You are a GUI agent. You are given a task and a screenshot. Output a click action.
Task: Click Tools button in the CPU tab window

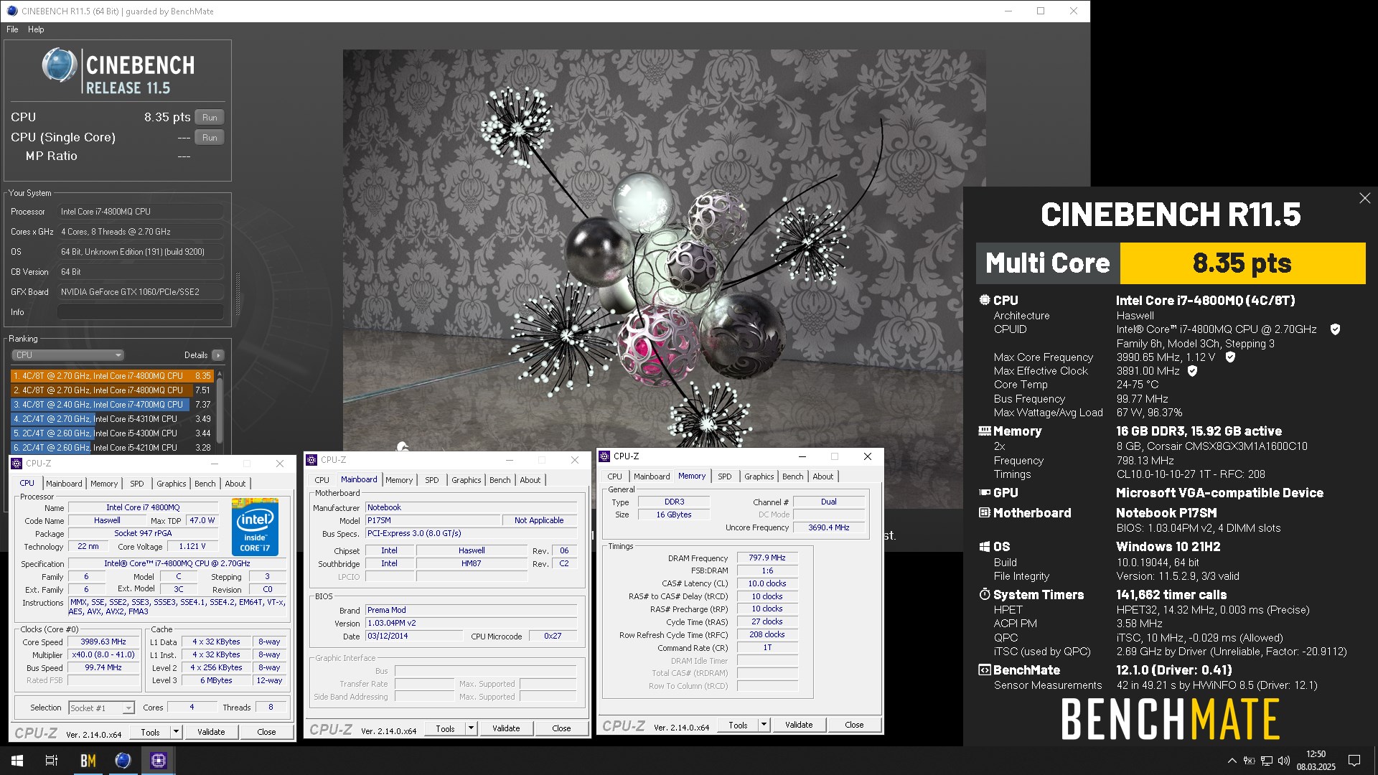151,732
